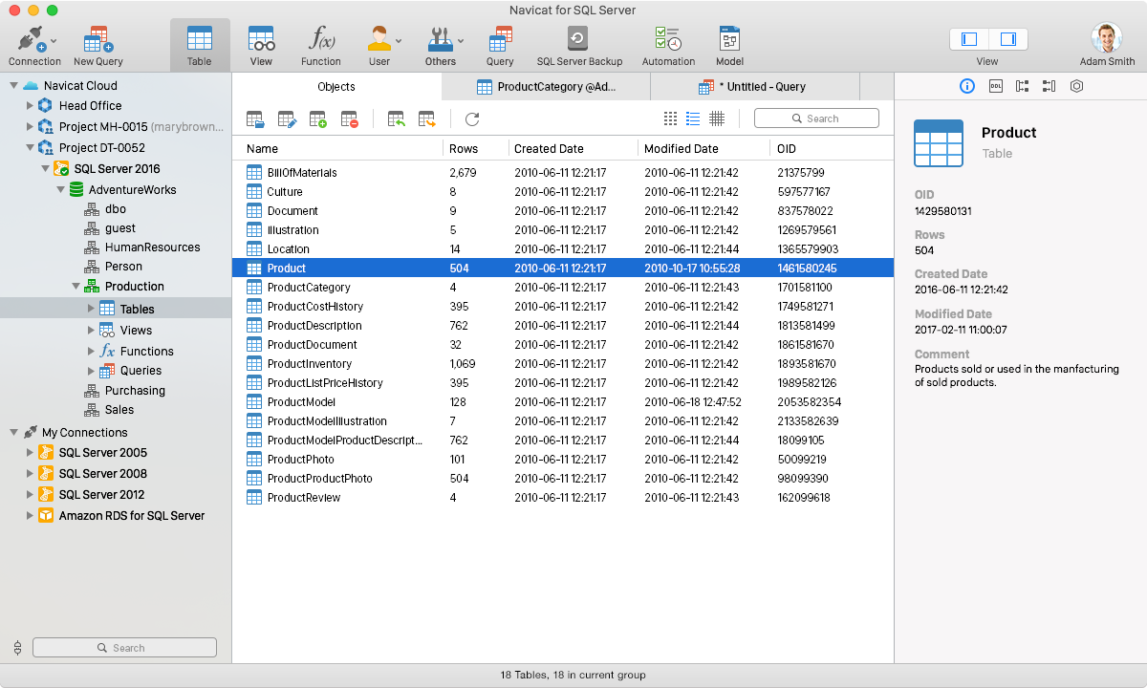Switch objects to icon grid view

(670, 118)
